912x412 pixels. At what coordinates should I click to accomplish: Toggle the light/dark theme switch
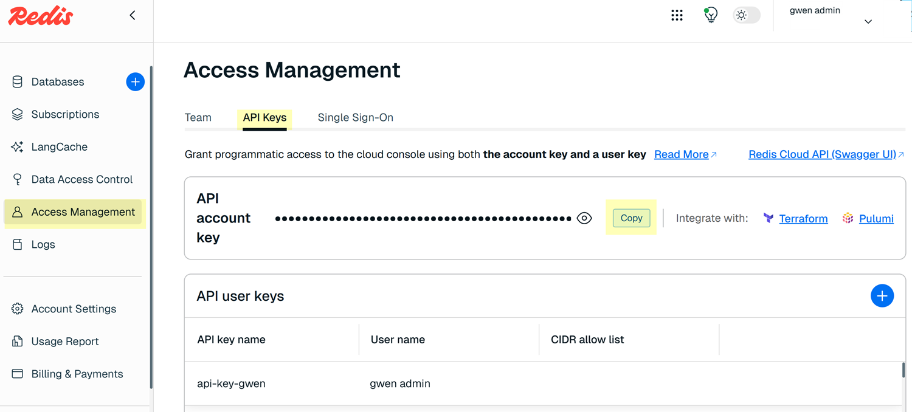[x=746, y=15]
